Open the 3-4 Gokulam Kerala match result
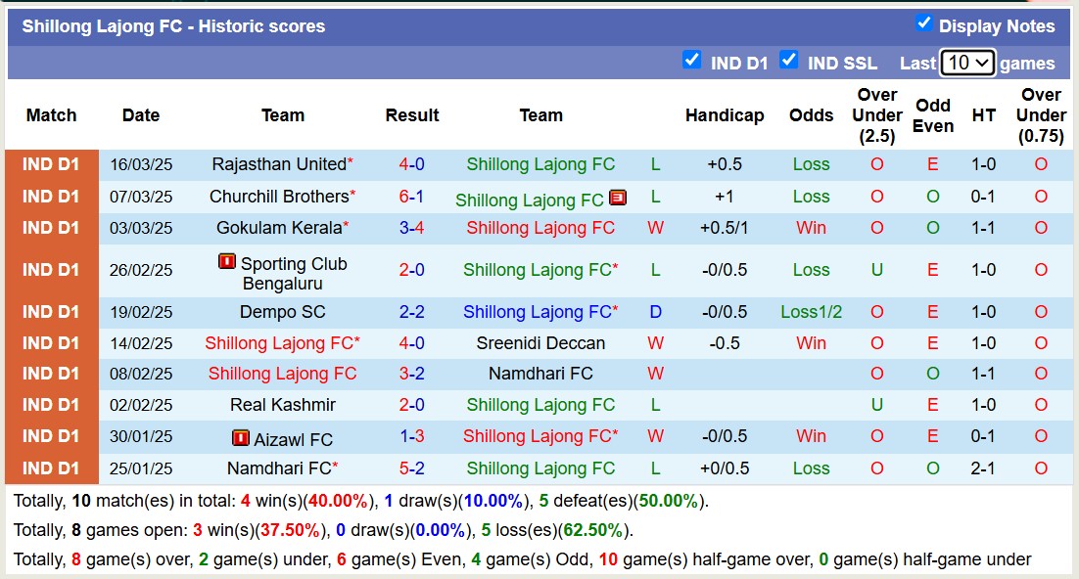Screen dimensions: 1079x579 pos(411,228)
